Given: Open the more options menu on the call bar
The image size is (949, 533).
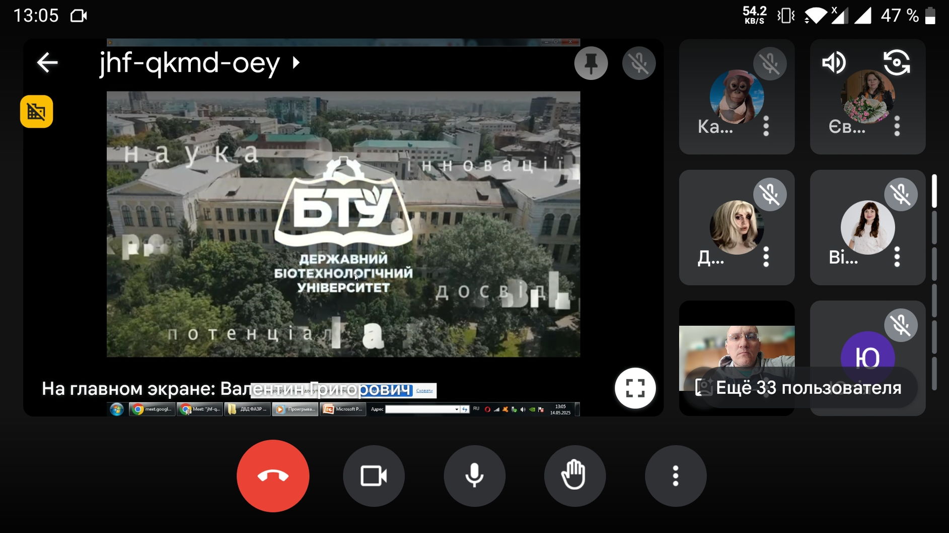Looking at the screenshot, I should [676, 476].
